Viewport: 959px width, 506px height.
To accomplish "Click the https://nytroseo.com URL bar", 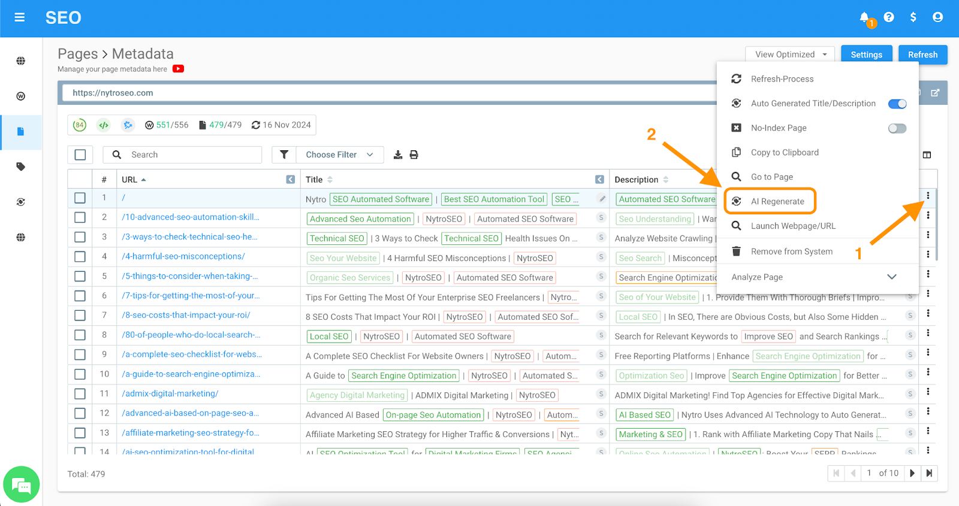I will click(390, 93).
